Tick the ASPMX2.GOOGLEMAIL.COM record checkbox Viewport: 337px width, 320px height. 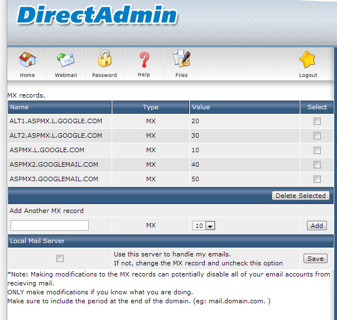[317, 164]
